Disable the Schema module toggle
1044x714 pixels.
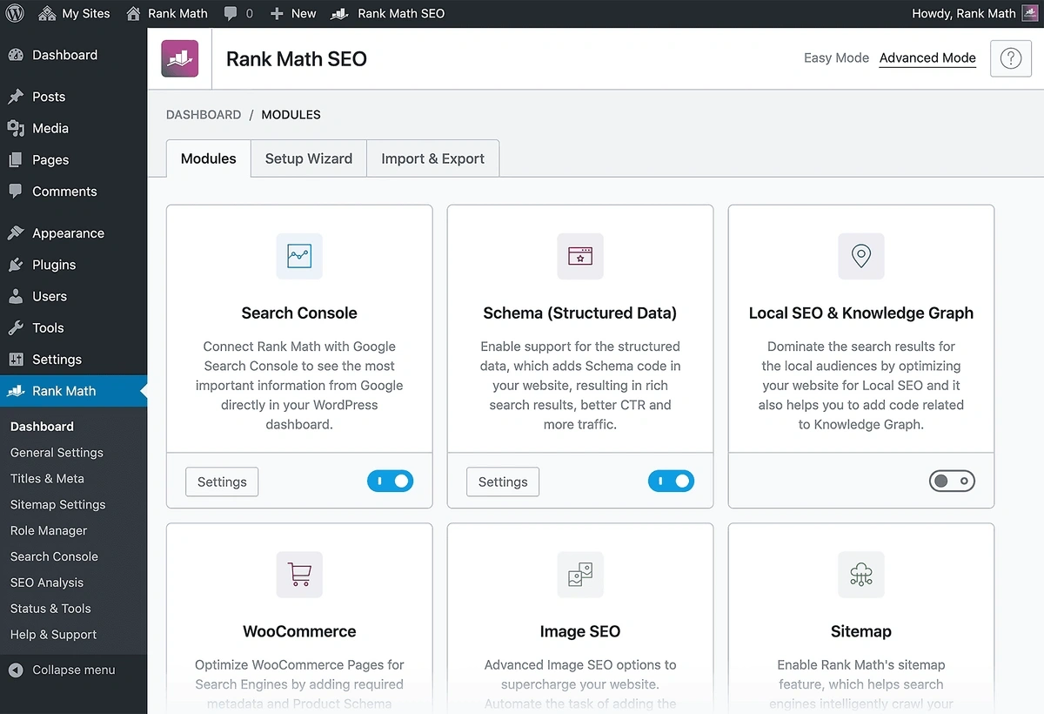pos(671,481)
